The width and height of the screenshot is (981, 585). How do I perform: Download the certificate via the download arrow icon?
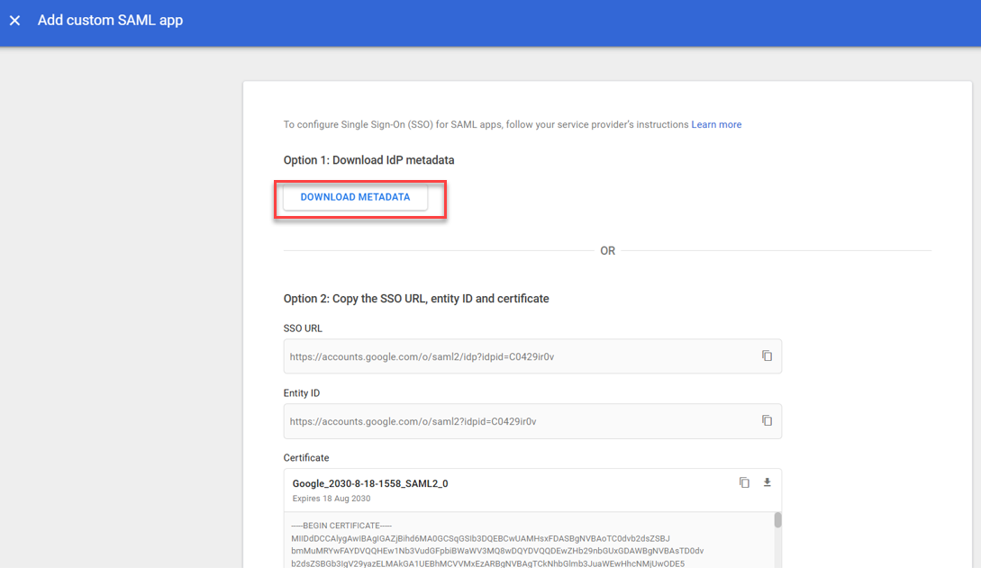[768, 482]
